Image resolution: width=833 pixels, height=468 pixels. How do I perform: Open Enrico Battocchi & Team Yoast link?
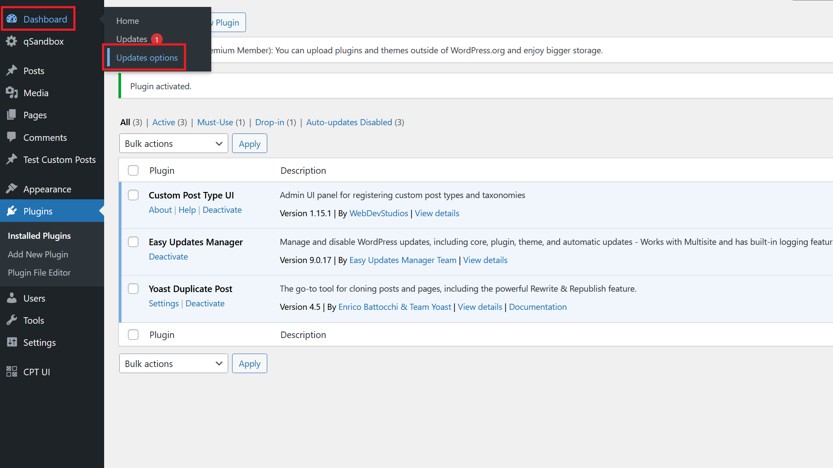pos(395,307)
